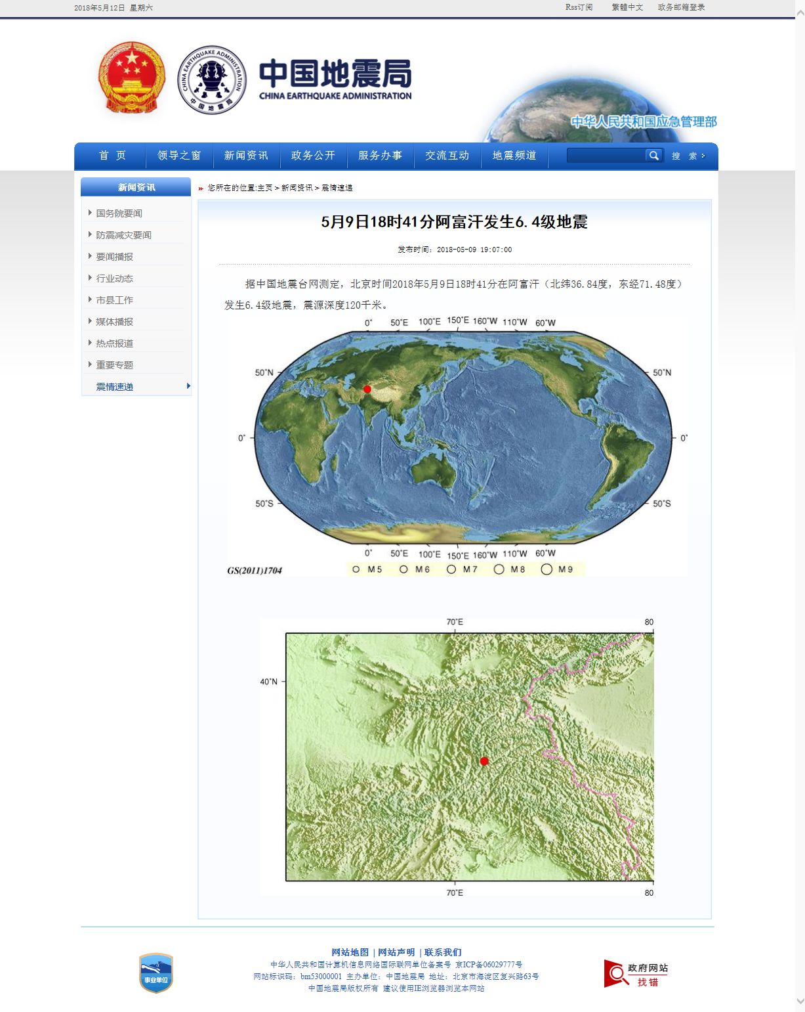The width and height of the screenshot is (805, 1012).
Task: Click the regional terrain map image
Action: [x=457, y=757]
